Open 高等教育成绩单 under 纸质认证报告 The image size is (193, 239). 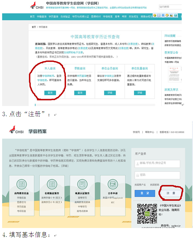pos(82,202)
